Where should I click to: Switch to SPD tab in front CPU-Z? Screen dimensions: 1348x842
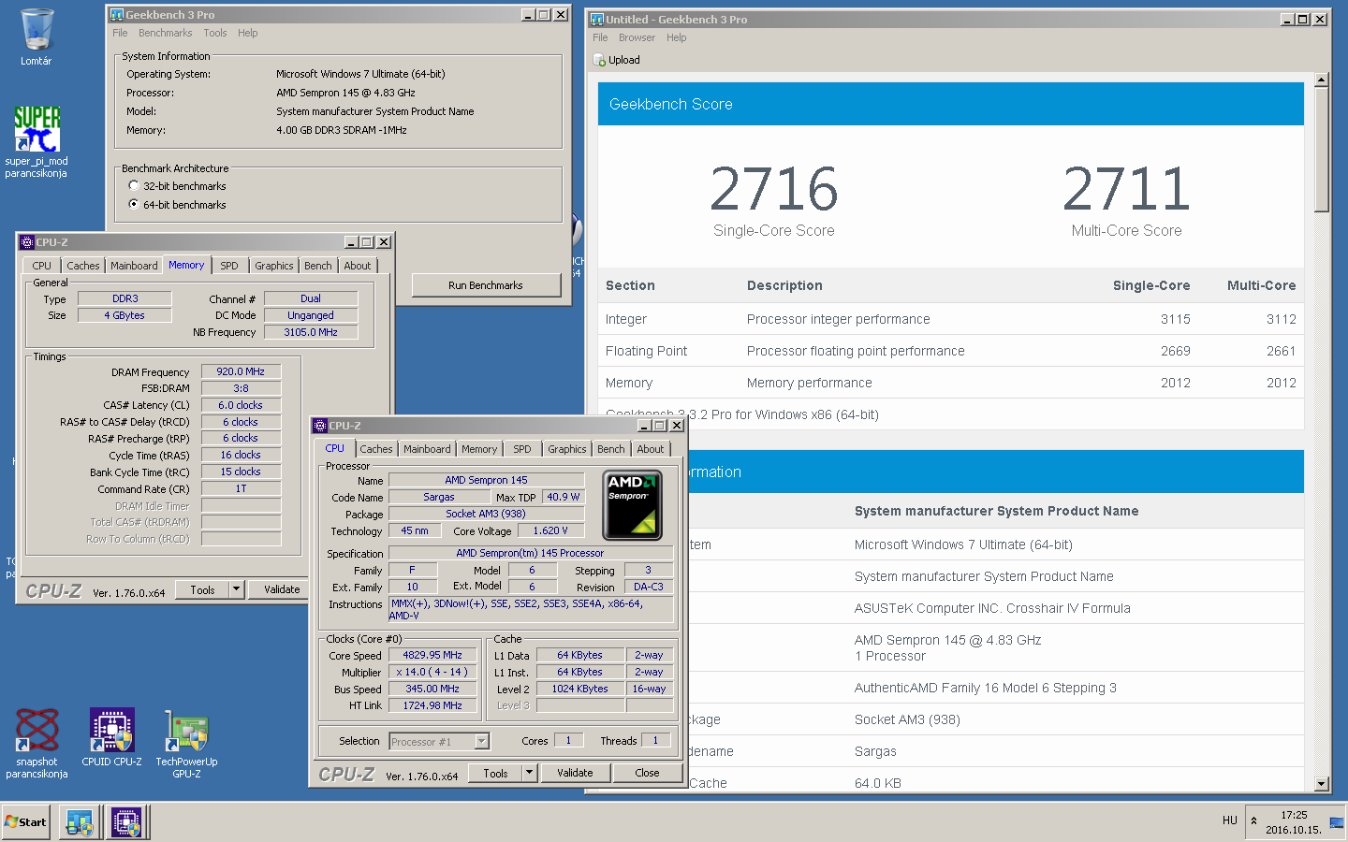(x=522, y=449)
